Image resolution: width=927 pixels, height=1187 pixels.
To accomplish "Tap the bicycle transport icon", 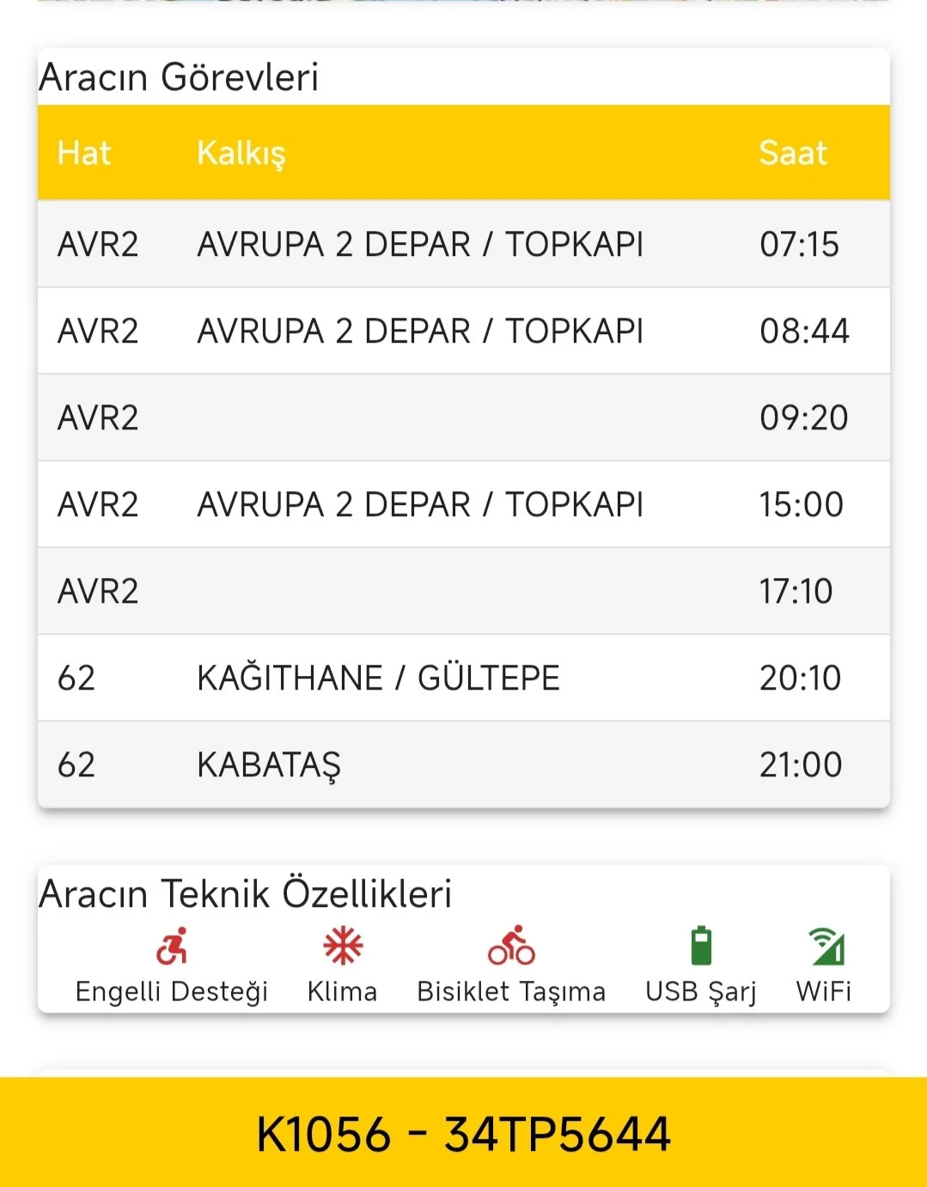I will tap(511, 947).
